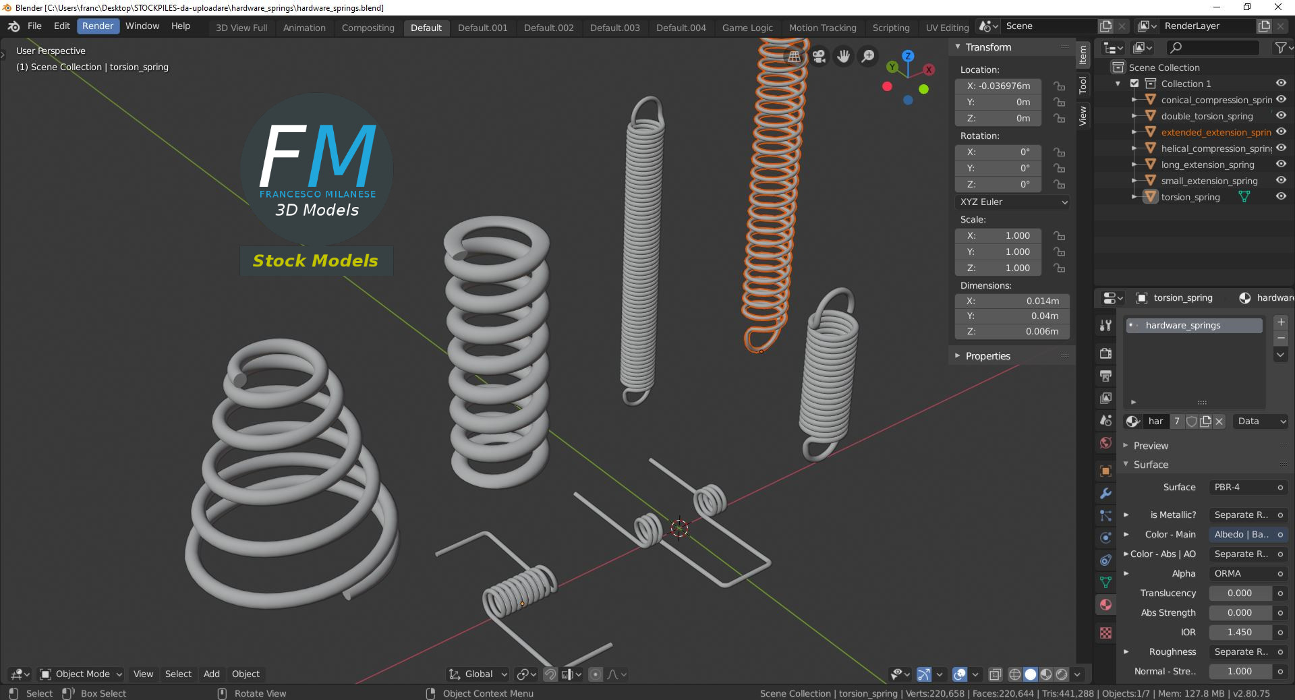Click the viewport zoom magnifier icon
1295x700 pixels.
coord(868,57)
